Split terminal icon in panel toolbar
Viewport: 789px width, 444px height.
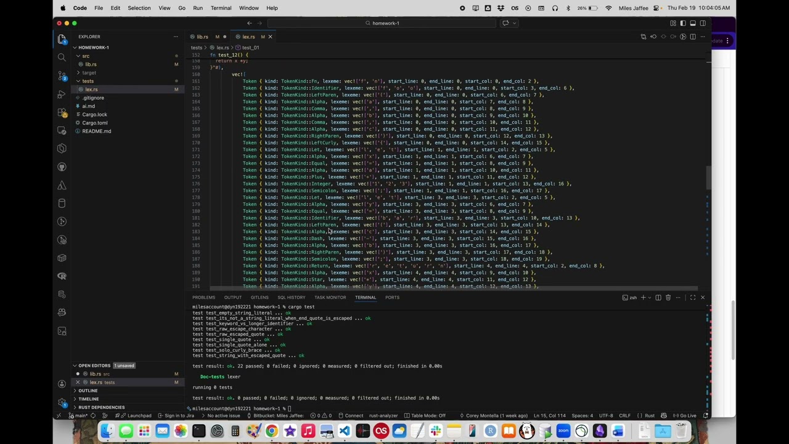[x=658, y=297]
